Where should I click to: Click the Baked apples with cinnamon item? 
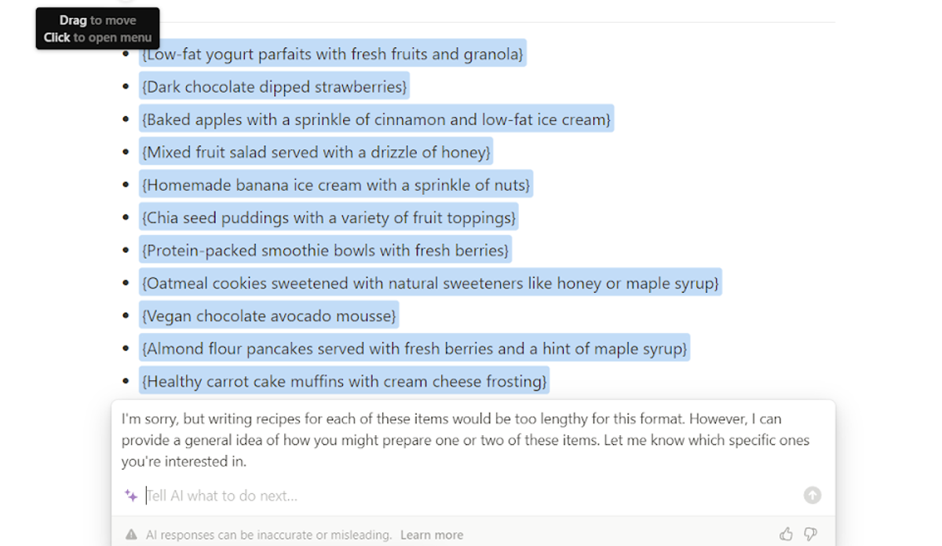377,119
